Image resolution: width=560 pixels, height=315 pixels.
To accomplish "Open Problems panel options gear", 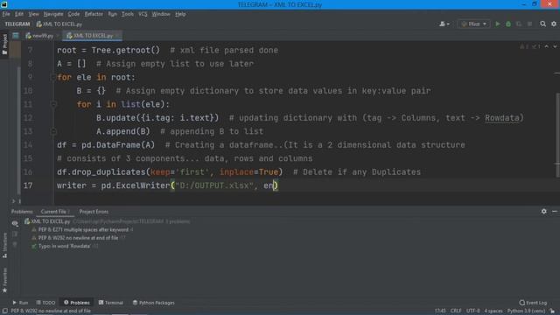I will tap(543, 212).
